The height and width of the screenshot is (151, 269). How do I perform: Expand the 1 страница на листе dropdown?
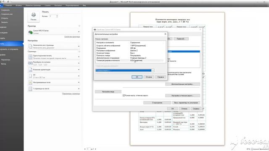[79, 89]
